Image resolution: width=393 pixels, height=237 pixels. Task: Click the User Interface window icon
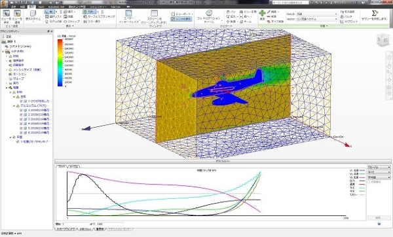[128, 14]
